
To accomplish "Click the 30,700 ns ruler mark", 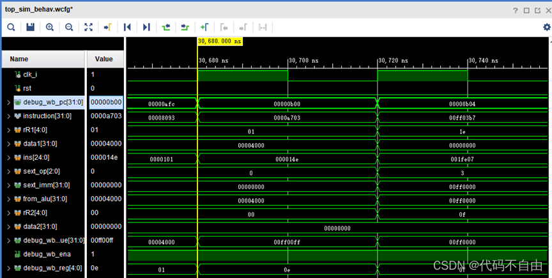I will [x=303, y=61].
